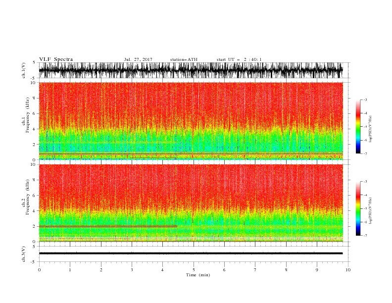Click time axis tick label "3"
The width and height of the screenshot is (392, 303).
(132, 270)
